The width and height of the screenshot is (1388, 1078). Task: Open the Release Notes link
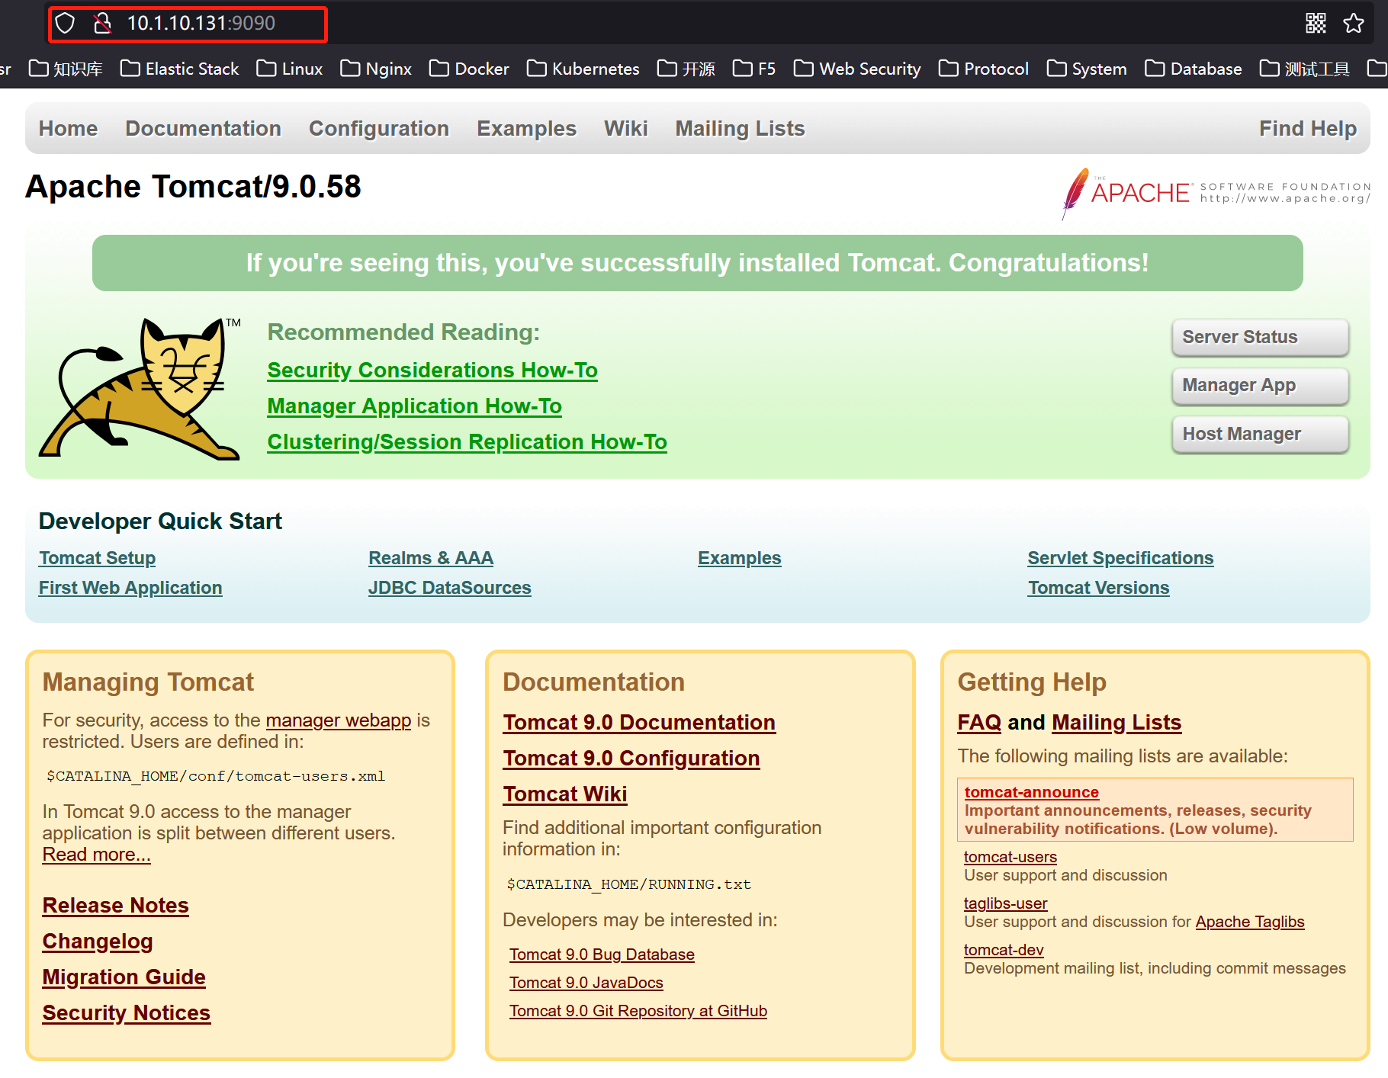click(116, 906)
